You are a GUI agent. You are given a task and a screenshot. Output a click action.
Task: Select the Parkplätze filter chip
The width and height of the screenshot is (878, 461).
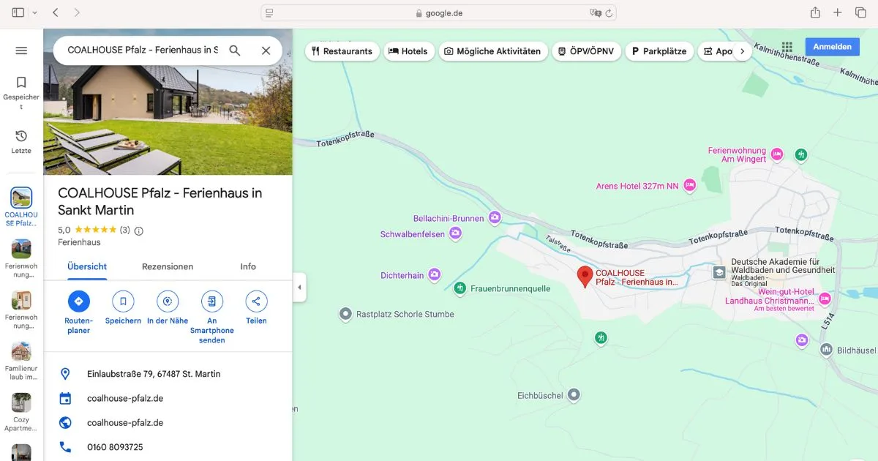tap(659, 51)
